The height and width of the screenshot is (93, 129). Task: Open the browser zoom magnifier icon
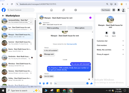(x=107, y=4)
